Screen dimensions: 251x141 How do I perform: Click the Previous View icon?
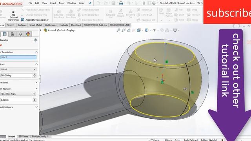coord(129,30)
